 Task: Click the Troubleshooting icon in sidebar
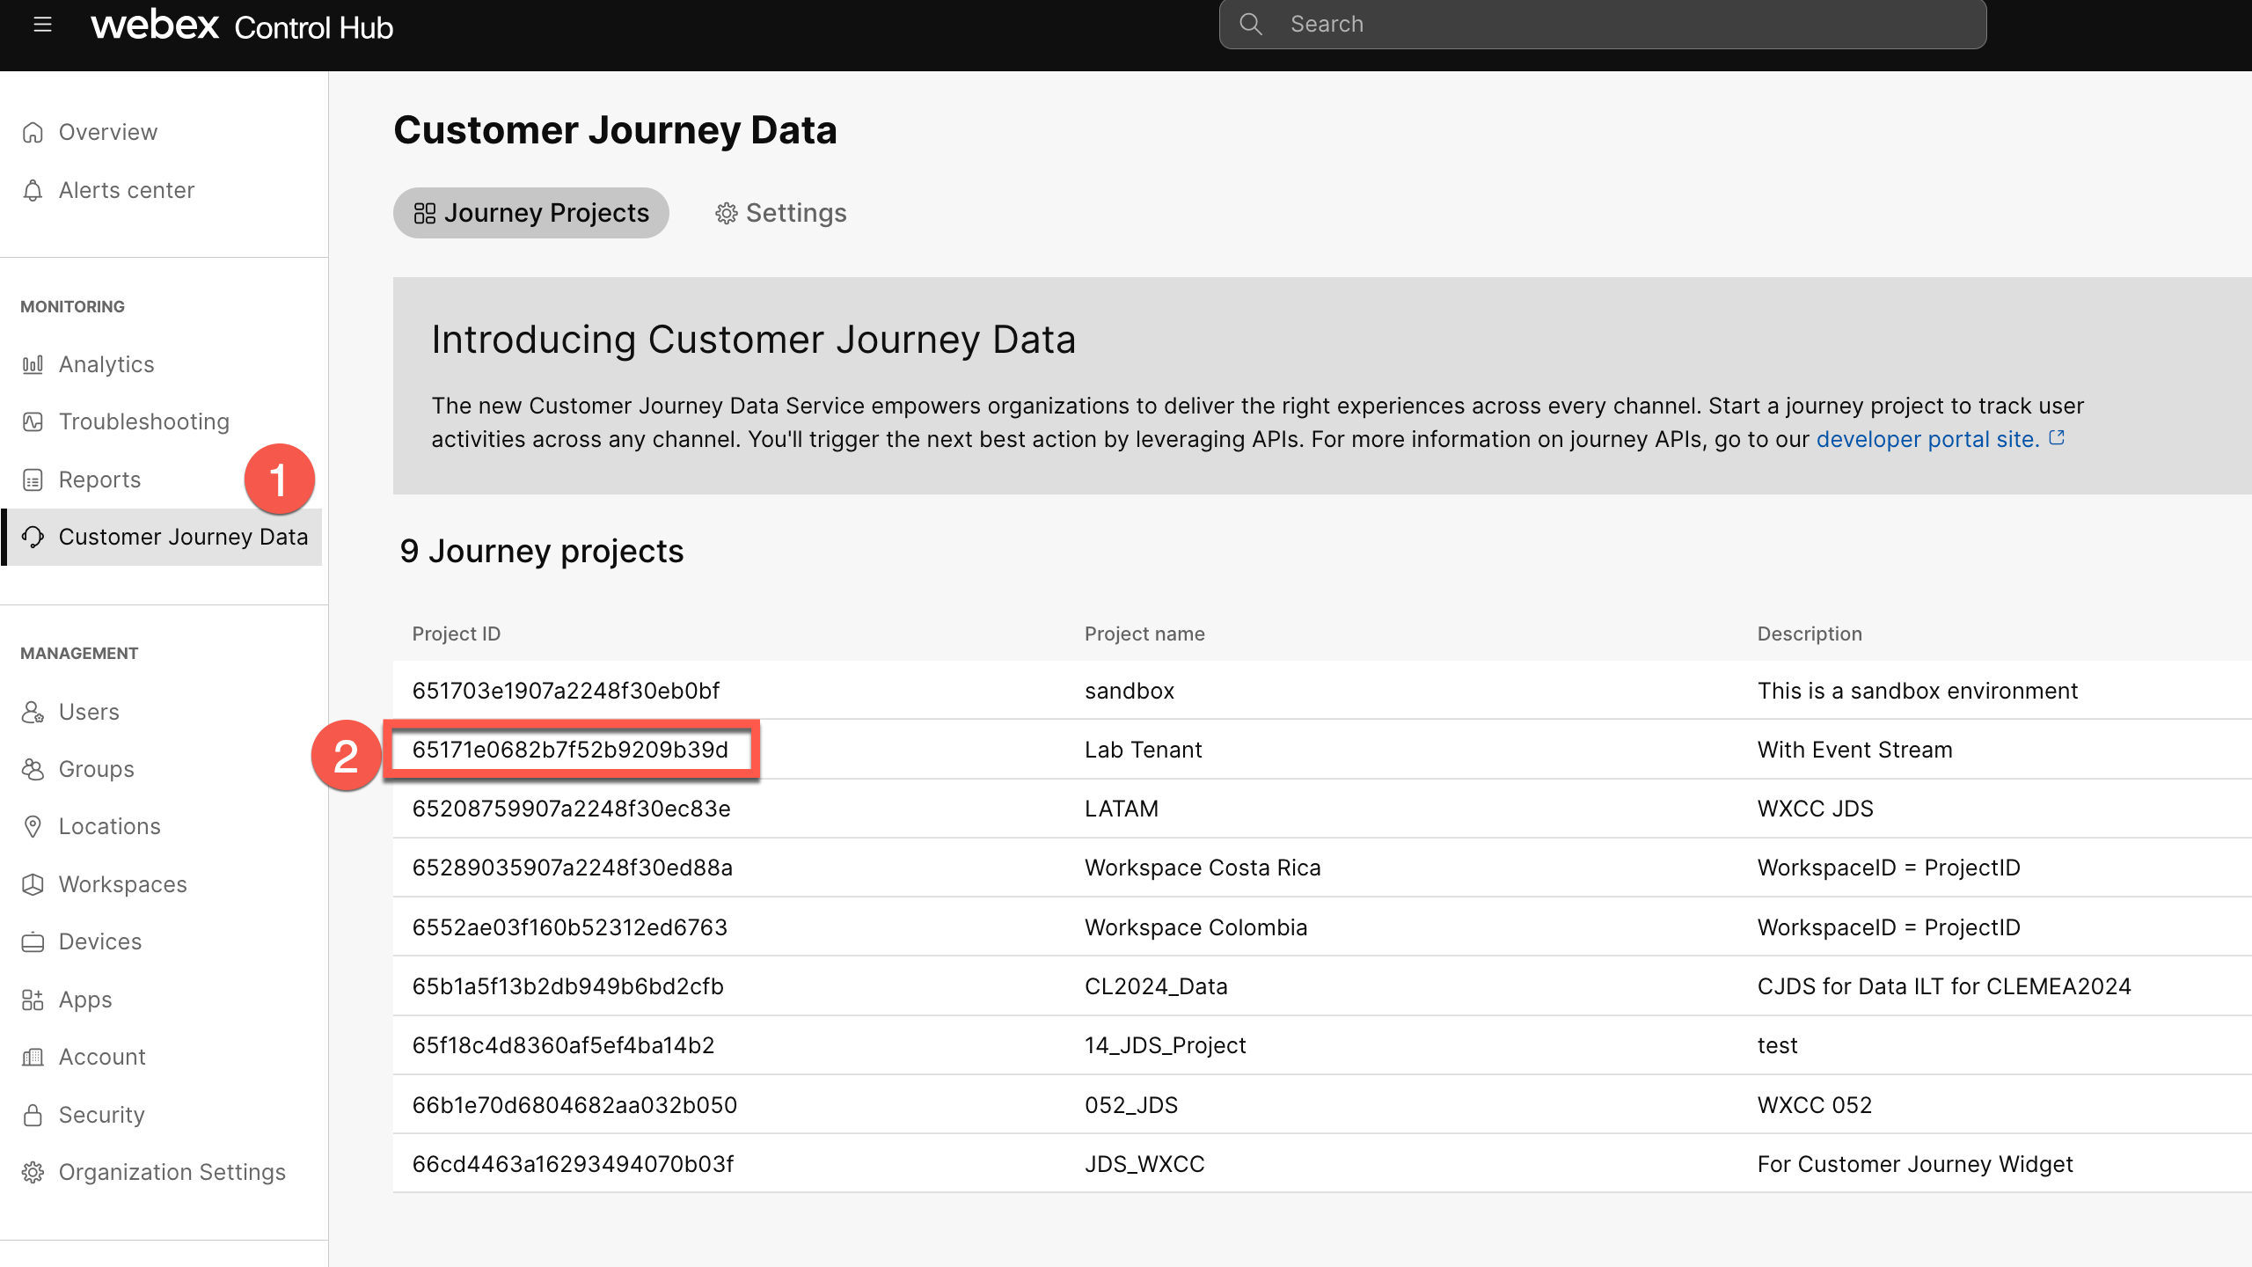tap(33, 421)
